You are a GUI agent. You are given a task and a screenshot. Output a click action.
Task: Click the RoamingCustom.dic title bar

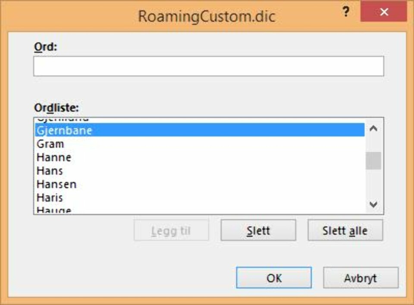coord(206,16)
